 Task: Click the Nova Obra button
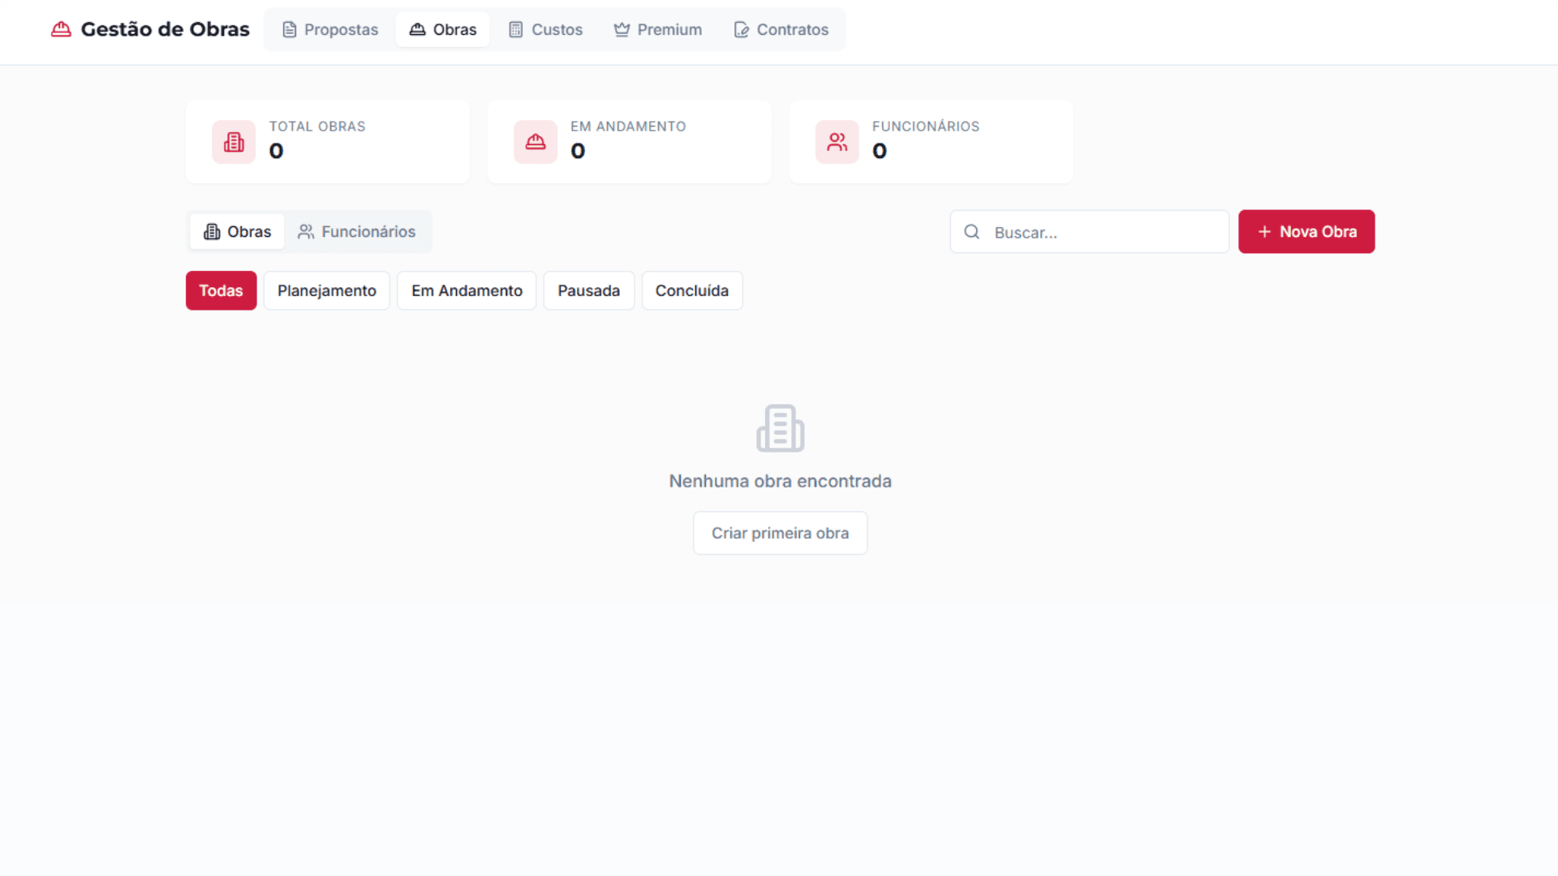tap(1306, 232)
